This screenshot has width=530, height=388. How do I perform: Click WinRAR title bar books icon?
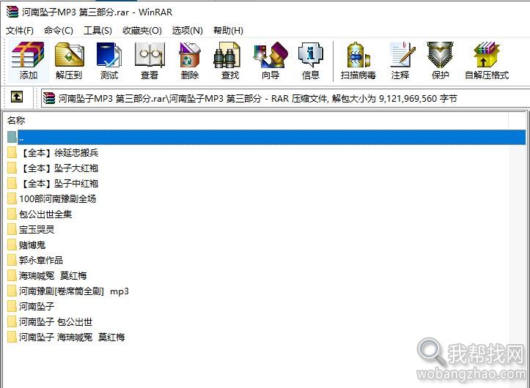12,12
